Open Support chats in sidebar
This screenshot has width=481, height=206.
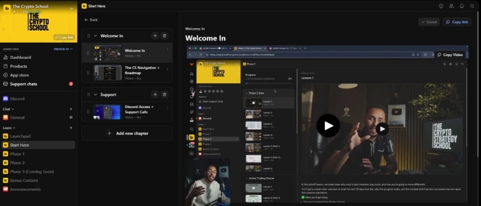23,84
